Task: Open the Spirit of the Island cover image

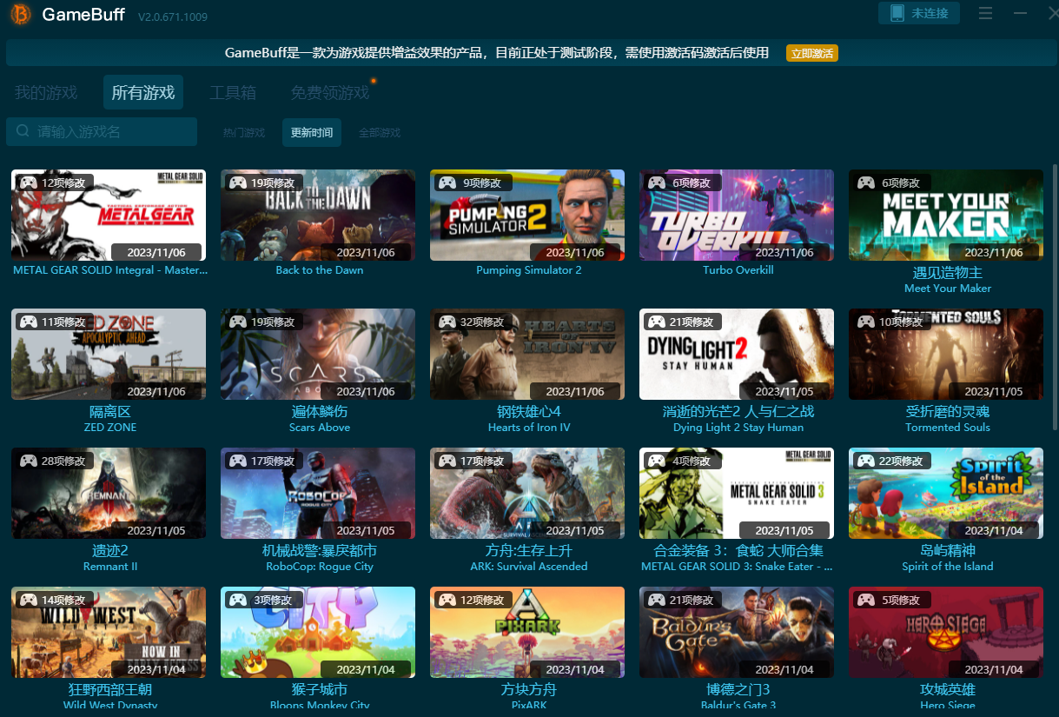Action: point(946,493)
